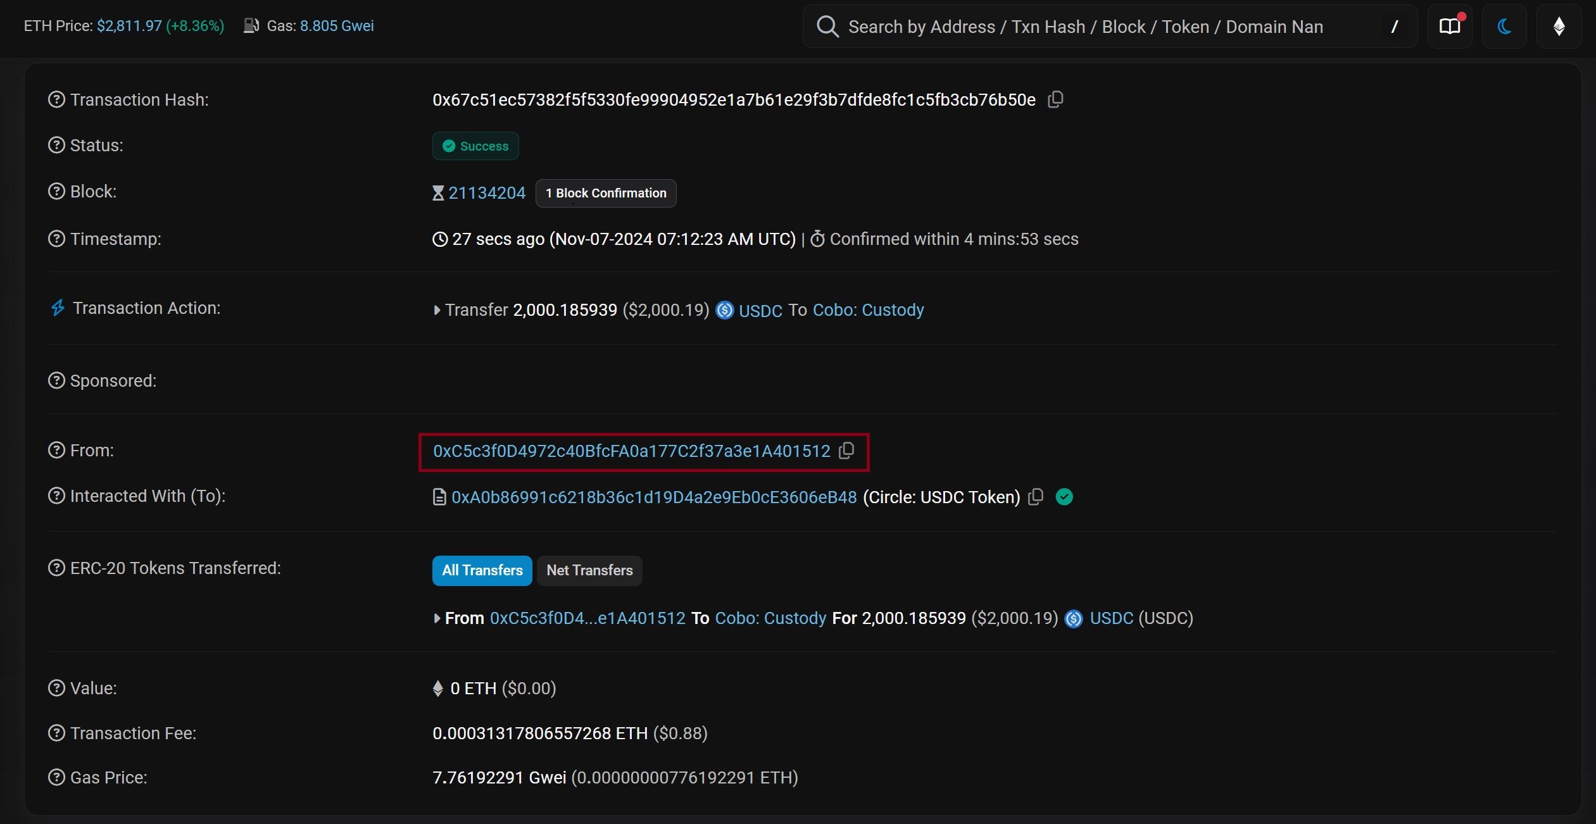Open the Cobo: Custody link in Transaction Action
Image resolution: width=1596 pixels, height=824 pixels.
point(867,310)
